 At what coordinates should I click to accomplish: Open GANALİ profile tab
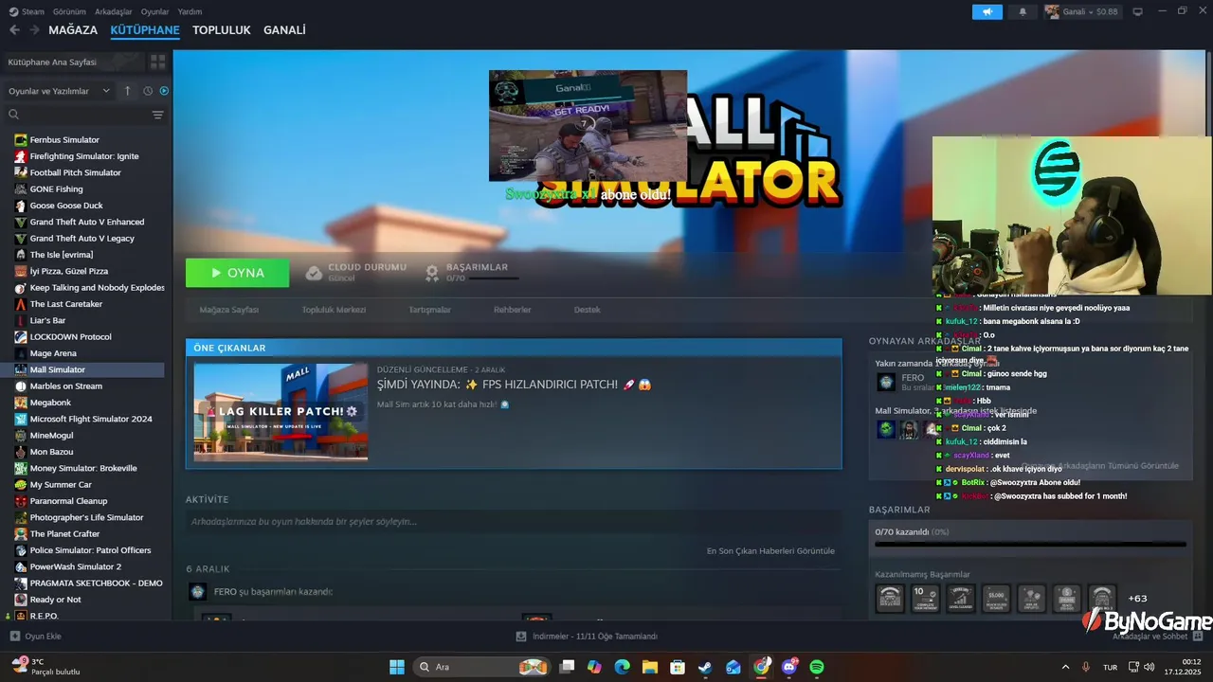pyautogui.click(x=284, y=30)
